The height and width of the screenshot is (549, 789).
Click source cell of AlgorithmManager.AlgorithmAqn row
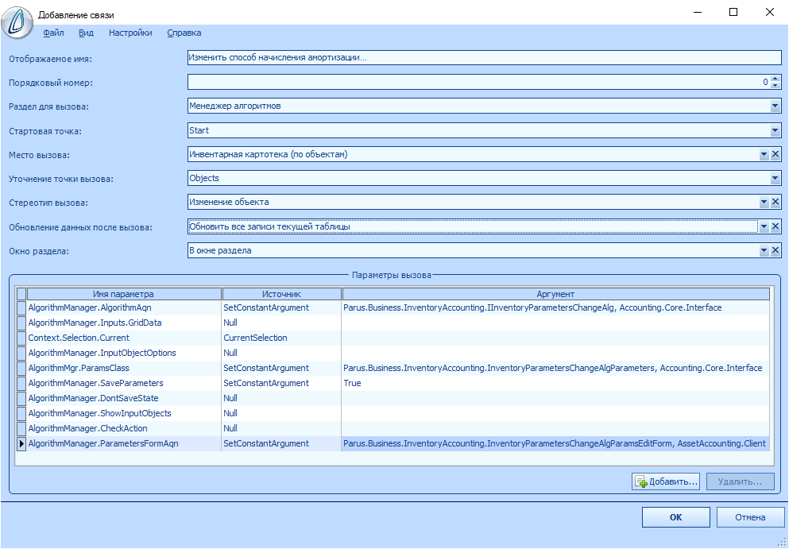pyautogui.click(x=281, y=307)
